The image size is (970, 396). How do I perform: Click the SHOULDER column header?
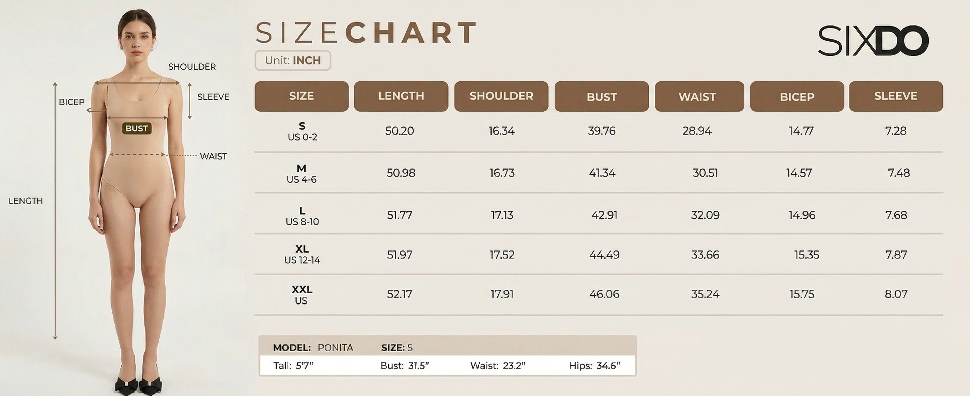(x=501, y=96)
